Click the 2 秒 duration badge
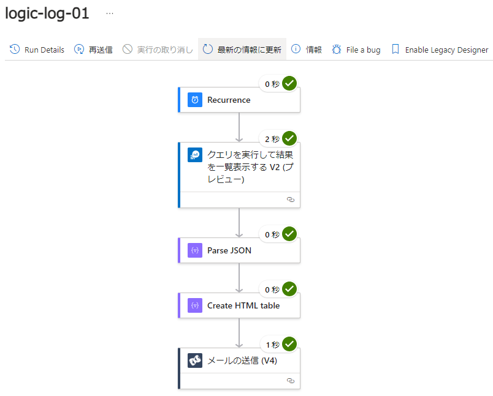The height and width of the screenshot is (396, 493). 272,139
